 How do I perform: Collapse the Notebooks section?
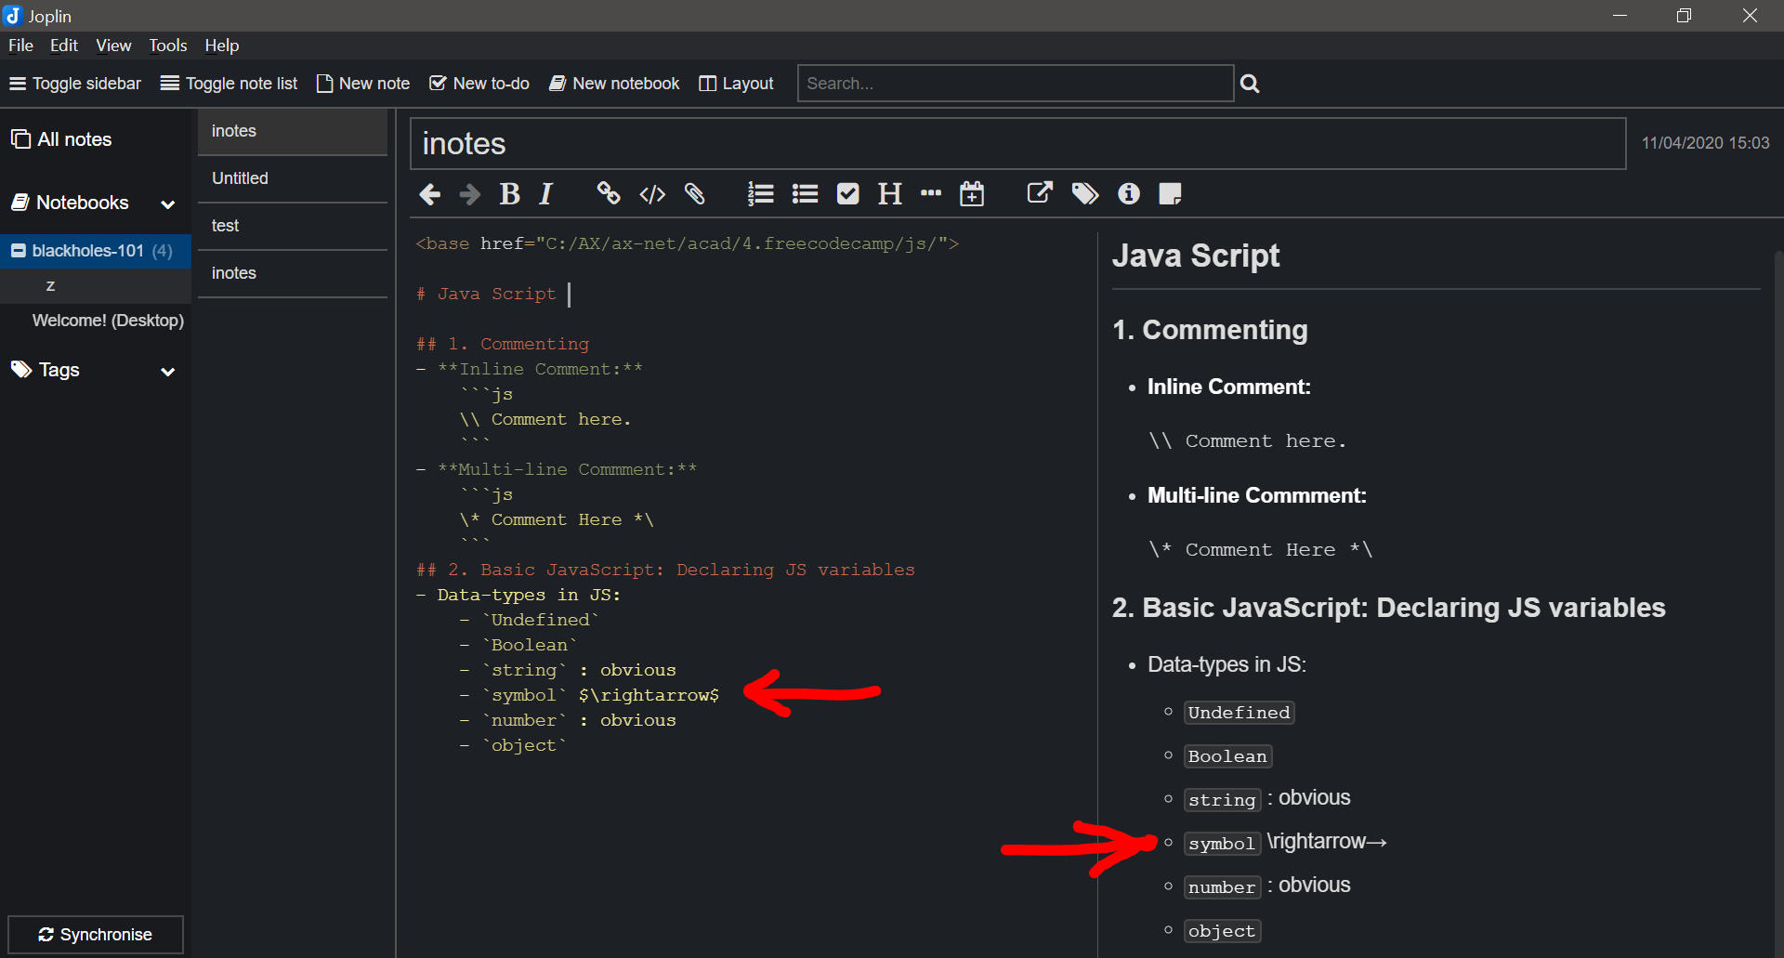click(x=168, y=204)
